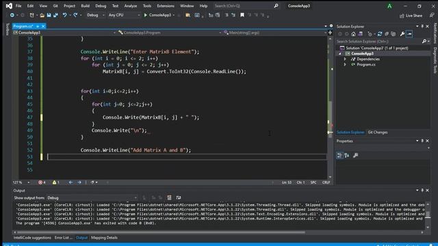Viewport: 438px width, 246px height.
Task: Open the Any CPU platform dropdown
Action: [x=124, y=15]
